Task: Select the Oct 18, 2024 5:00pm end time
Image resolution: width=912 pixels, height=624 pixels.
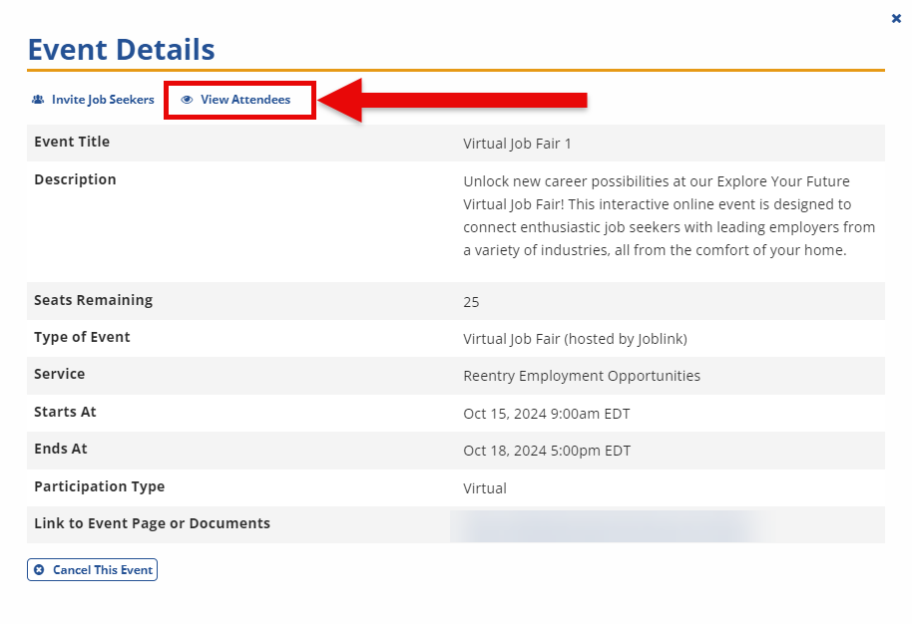Action: click(547, 451)
